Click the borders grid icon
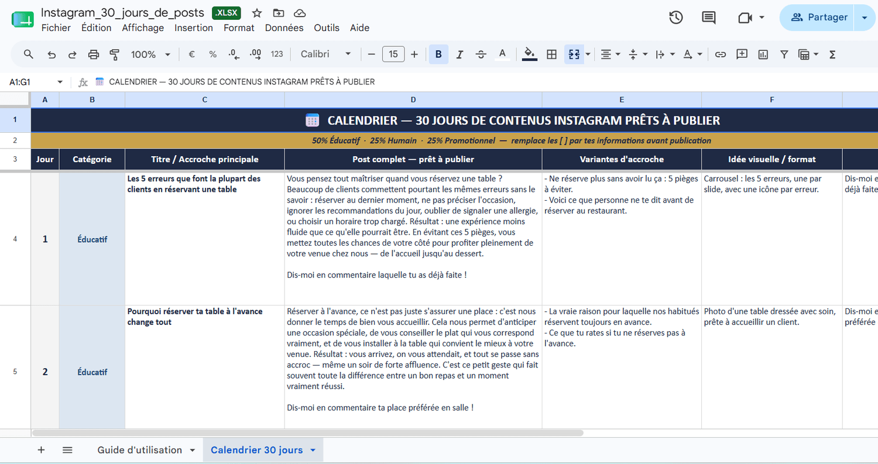 point(551,54)
